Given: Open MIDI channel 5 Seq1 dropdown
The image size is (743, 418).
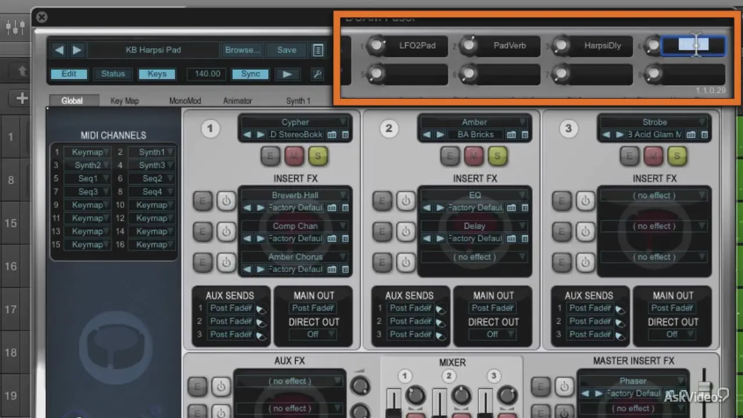Looking at the screenshot, I should point(88,179).
